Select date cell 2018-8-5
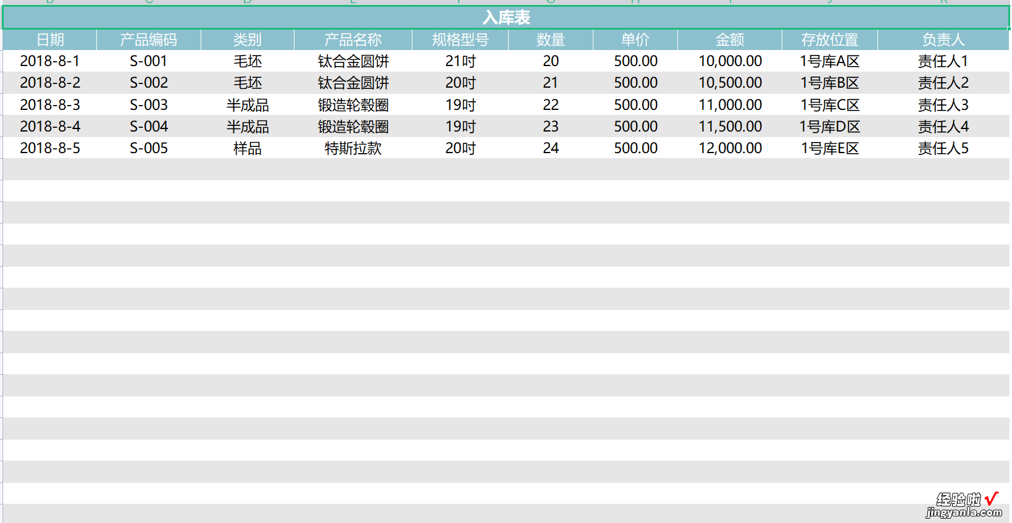This screenshot has width=1012, height=523. click(50, 148)
